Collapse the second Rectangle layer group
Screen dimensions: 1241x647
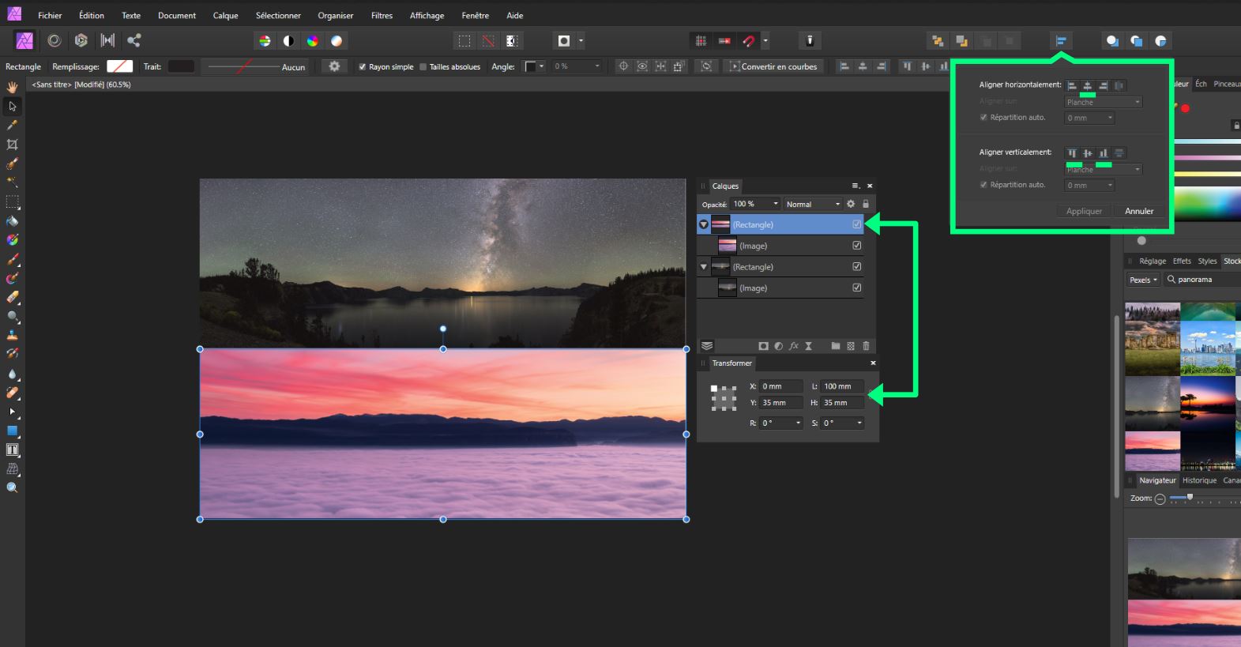[703, 267]
